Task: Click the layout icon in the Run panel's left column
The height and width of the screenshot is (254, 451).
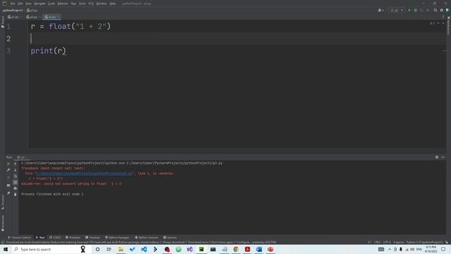Action: (x=8, y=186)
